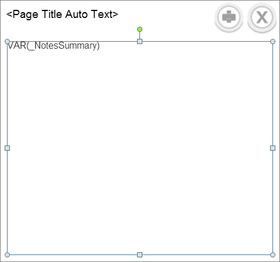The image size is (280, 262).
Task: Click the bottom-left circular corner handle
Action: [x=7, y=254]
